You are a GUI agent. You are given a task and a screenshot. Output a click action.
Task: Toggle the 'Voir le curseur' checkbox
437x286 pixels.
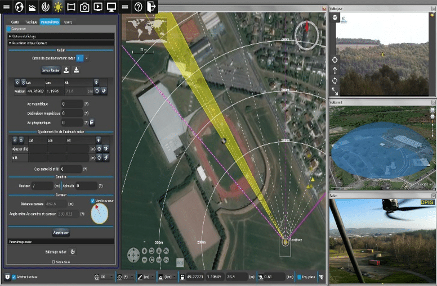click(93, 201)
